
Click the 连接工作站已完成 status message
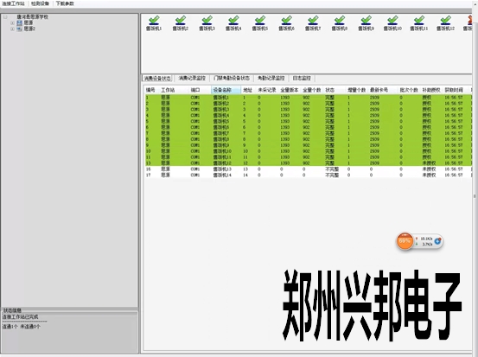click(x=20, y=317)
